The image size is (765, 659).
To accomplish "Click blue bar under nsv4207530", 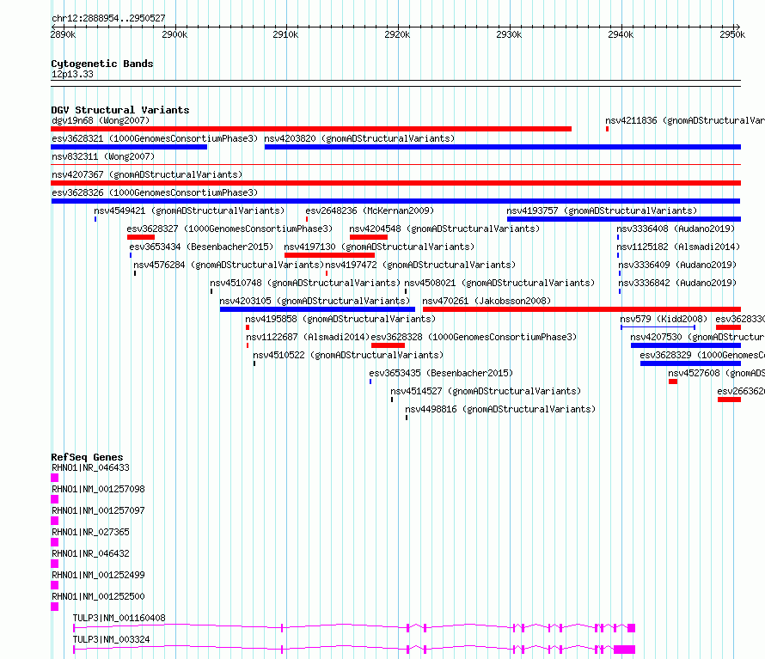I will (x=686, y=346).
